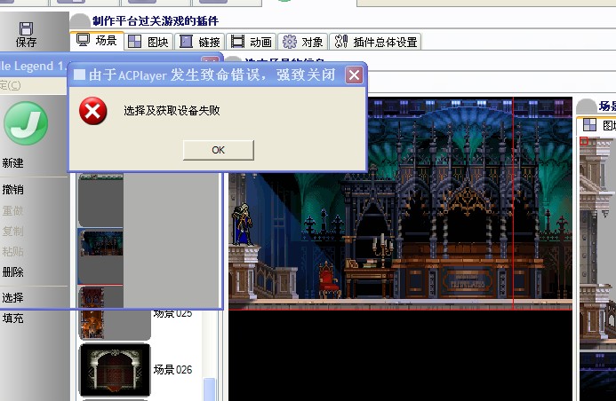Click OK in the ACPlayer error dialog
This screenshot has height=401, width=616.
coord(219,150)
